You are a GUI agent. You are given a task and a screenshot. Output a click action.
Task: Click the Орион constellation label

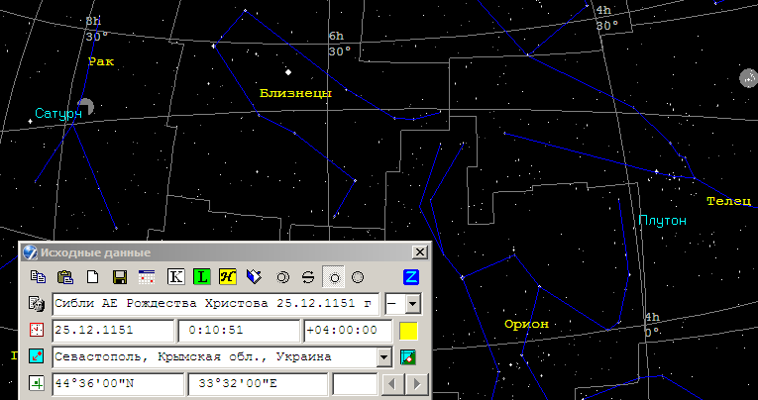pos(526,324)
